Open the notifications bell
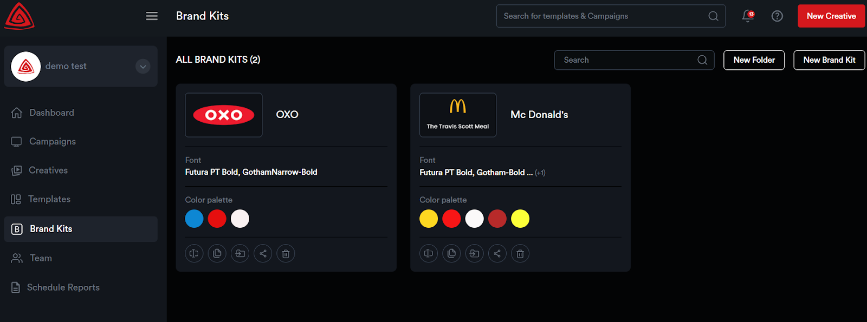Image resolution: width=867 pixels, height=322 pixels. pyautogui.click(x=748, y=16)
